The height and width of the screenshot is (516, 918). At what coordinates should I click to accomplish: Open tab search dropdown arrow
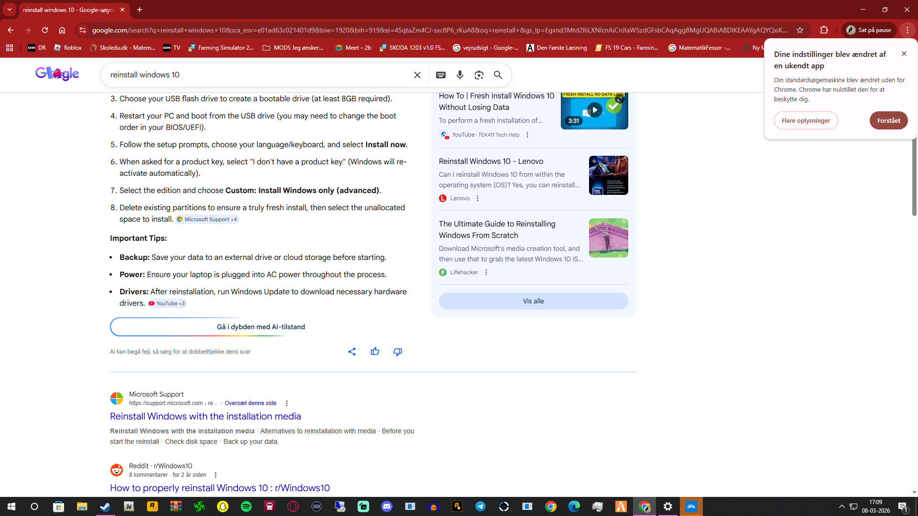[x=9, y=10]
